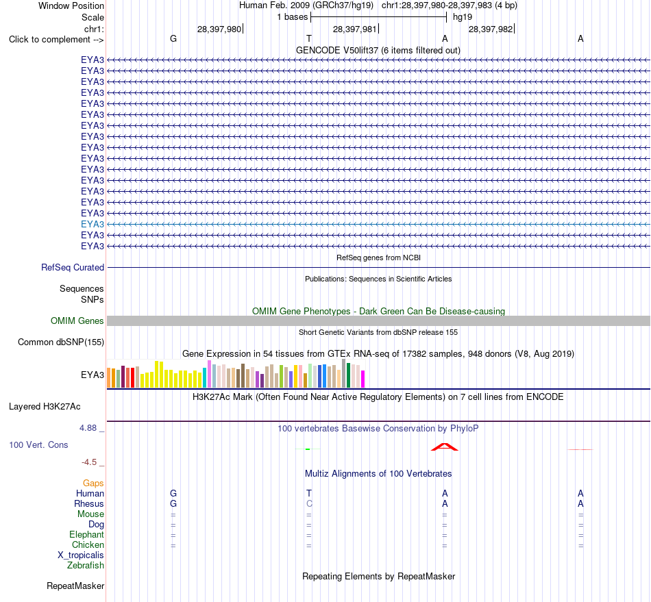Click the Common dbSNP(155) track label
The width and height of the screenshot is (651, 602).
[x=61, y=342]
